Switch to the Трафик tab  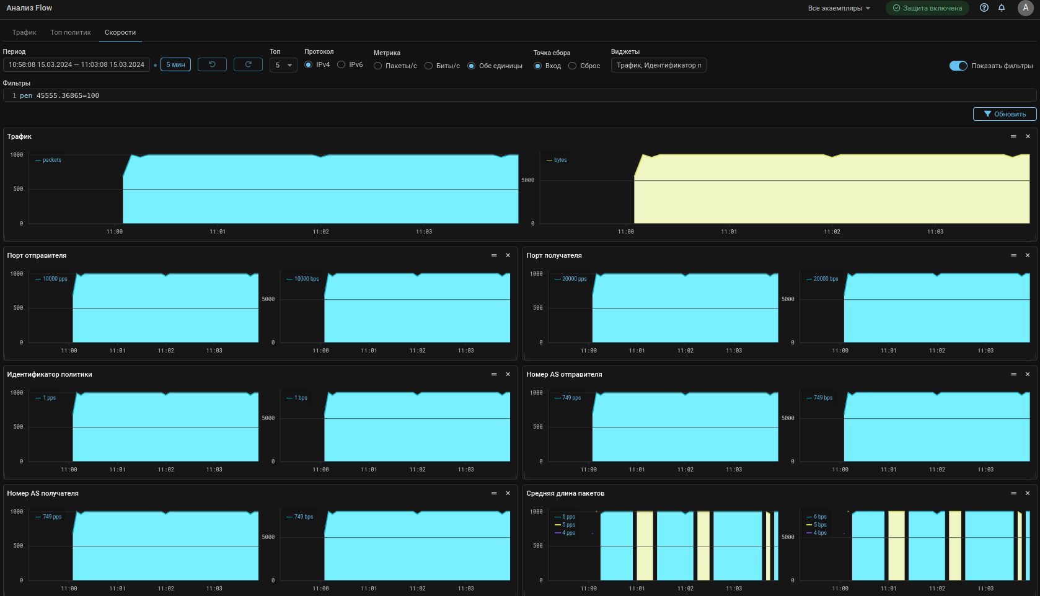(x=24, y=32)
